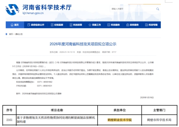
Task: Select the 科技专题 menu item
Action: pyautogui.click(x=151, y=25)
